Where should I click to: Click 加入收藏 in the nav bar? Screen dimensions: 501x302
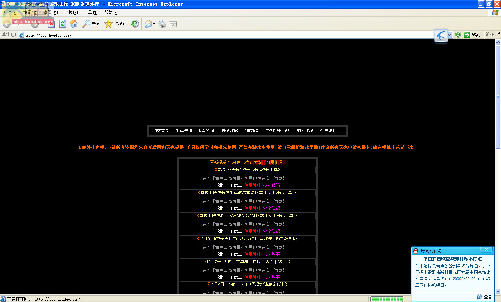pyautogui.click(x=305, y=131)
